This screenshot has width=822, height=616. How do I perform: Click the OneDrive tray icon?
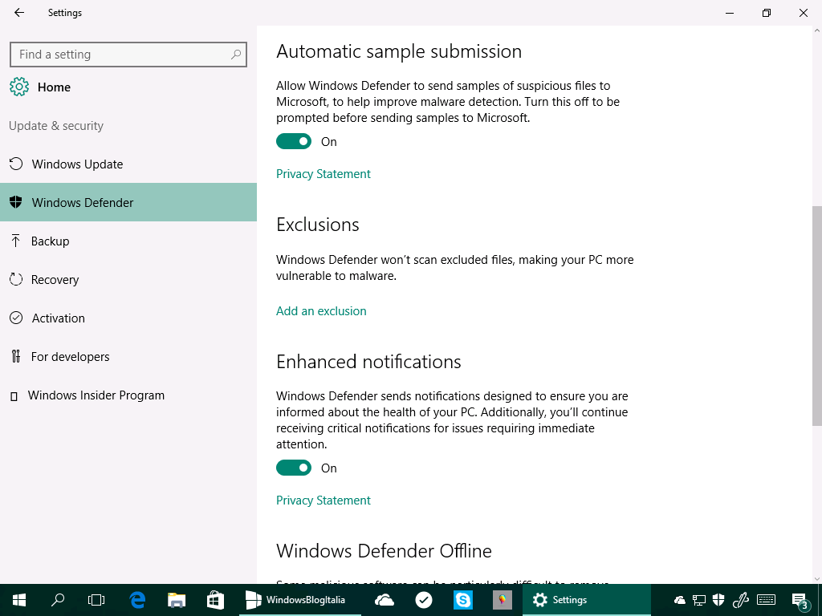[680, 600]
